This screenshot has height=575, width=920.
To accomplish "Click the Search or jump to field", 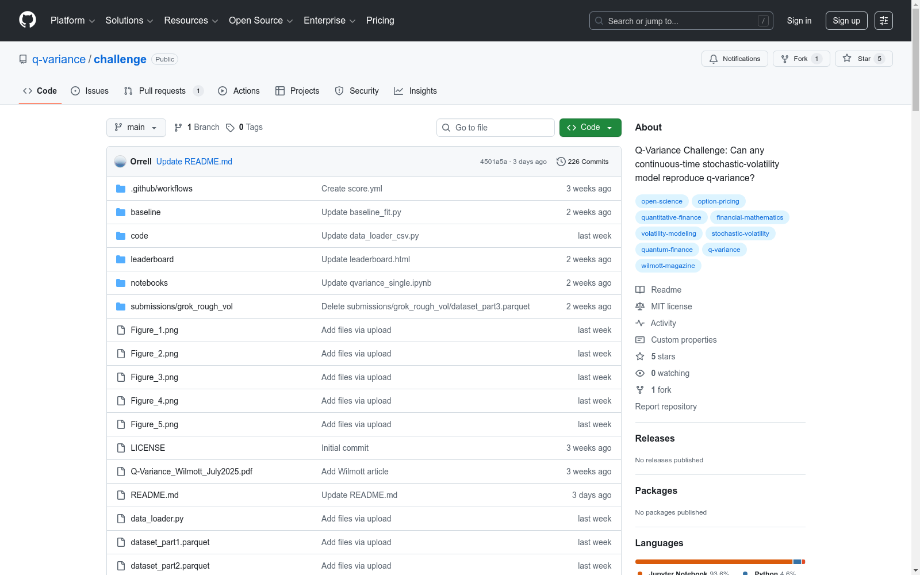I will point(681,21).
